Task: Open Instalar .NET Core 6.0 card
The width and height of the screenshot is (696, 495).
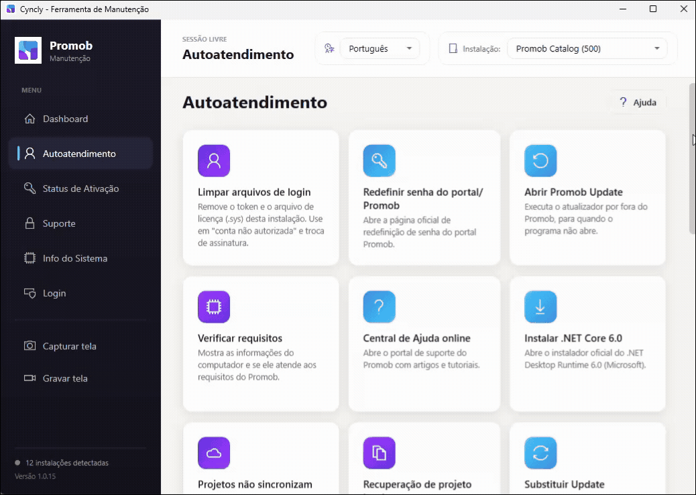Action: pyautogui.click(x=587, y=344)
